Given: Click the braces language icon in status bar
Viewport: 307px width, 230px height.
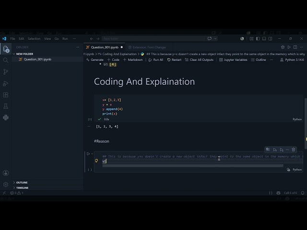Looking at the screenshot, I should click(x=271, y=193).
